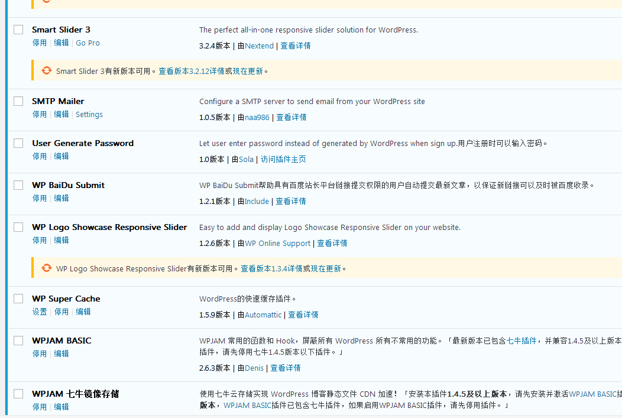Open the Nextend author link
The width and height of the screenshot is (622, 418).
coord(260,46)
